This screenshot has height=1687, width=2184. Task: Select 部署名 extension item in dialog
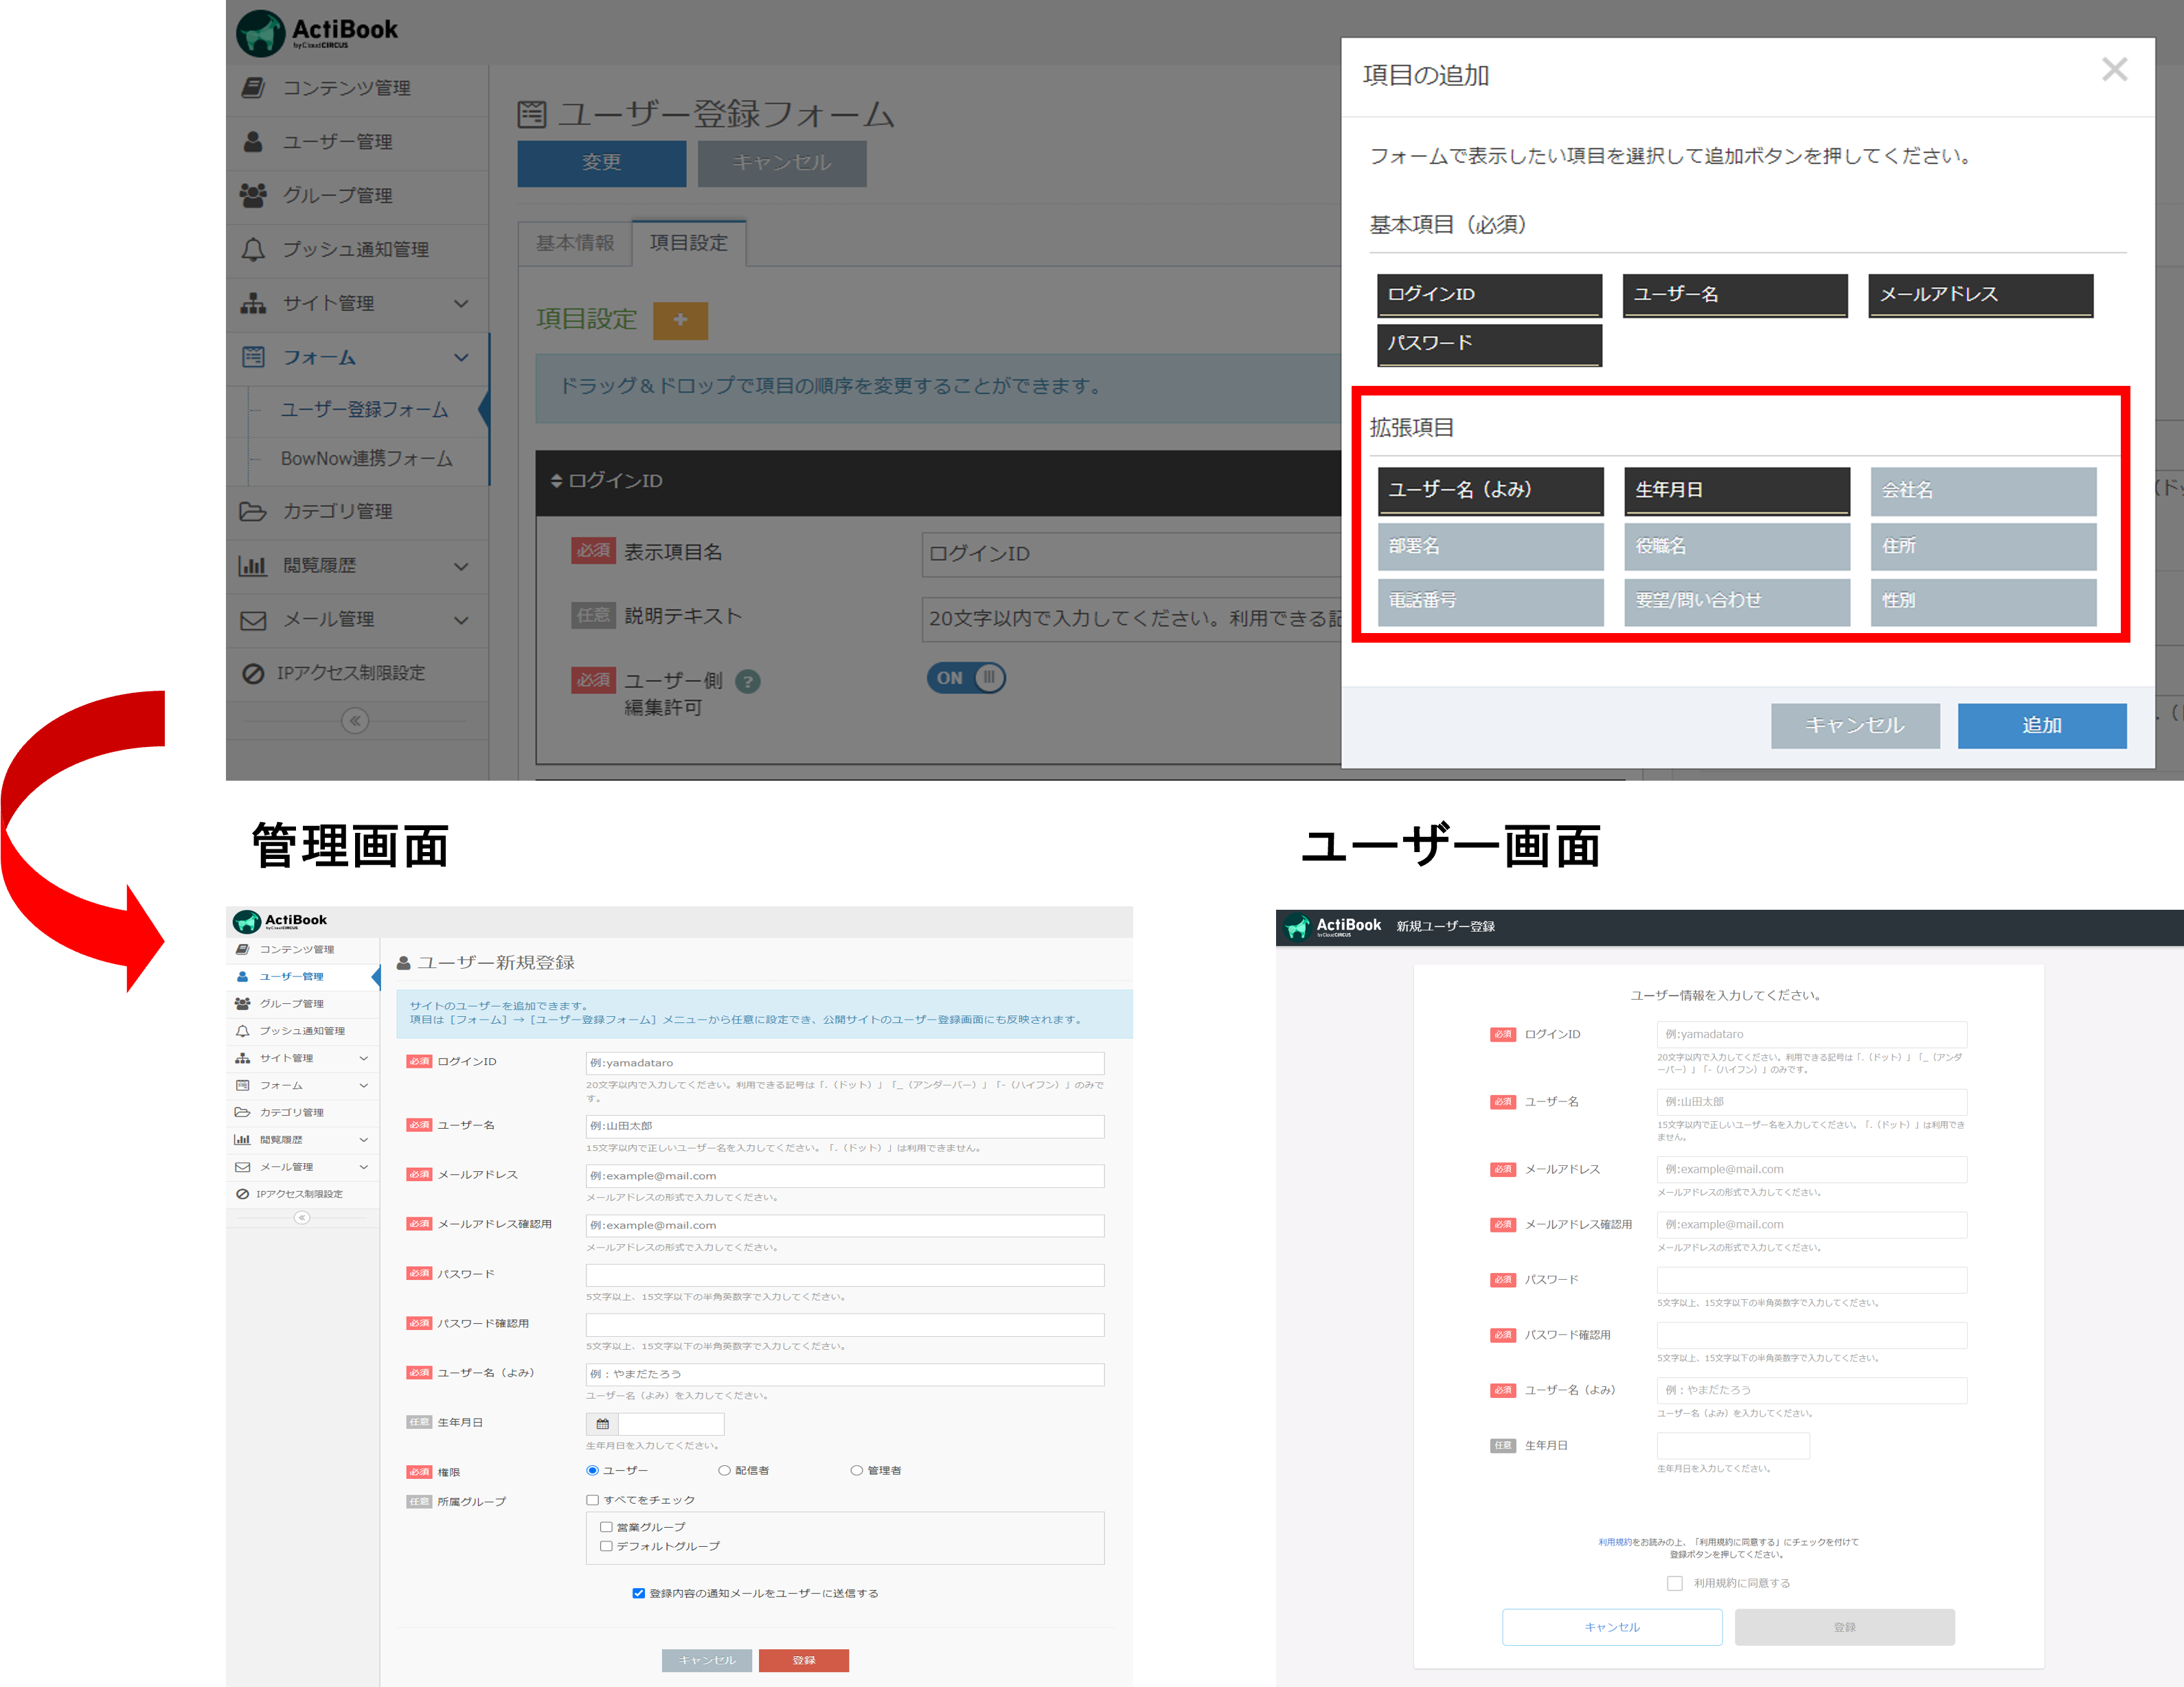coord(1490,546)
